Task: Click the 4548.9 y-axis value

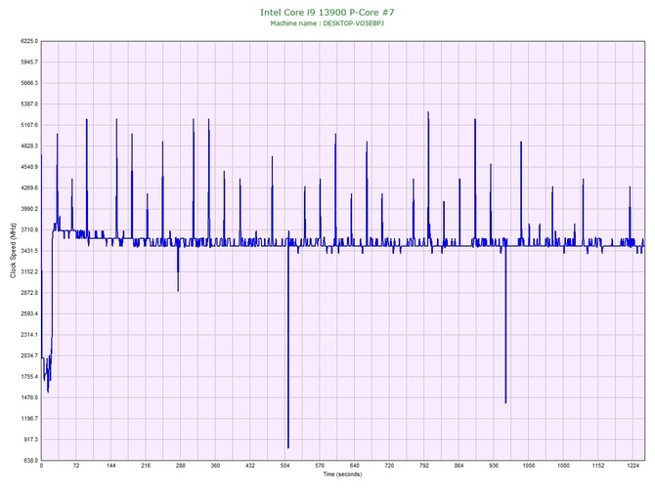Action: coord(29,167)
